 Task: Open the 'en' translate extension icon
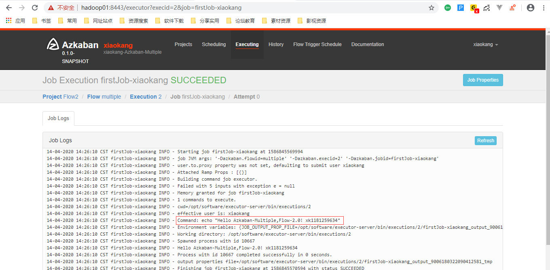click(487, 8)
